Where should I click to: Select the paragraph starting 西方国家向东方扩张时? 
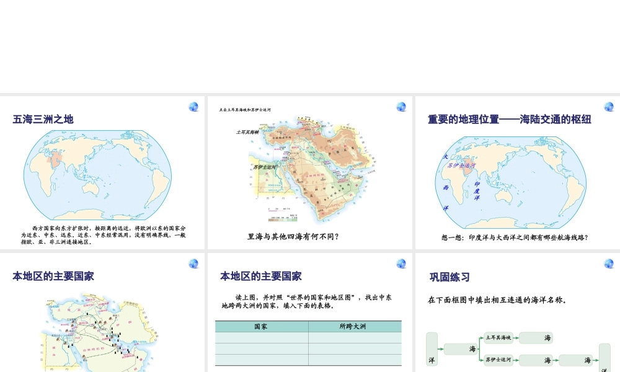coord(103,235)
